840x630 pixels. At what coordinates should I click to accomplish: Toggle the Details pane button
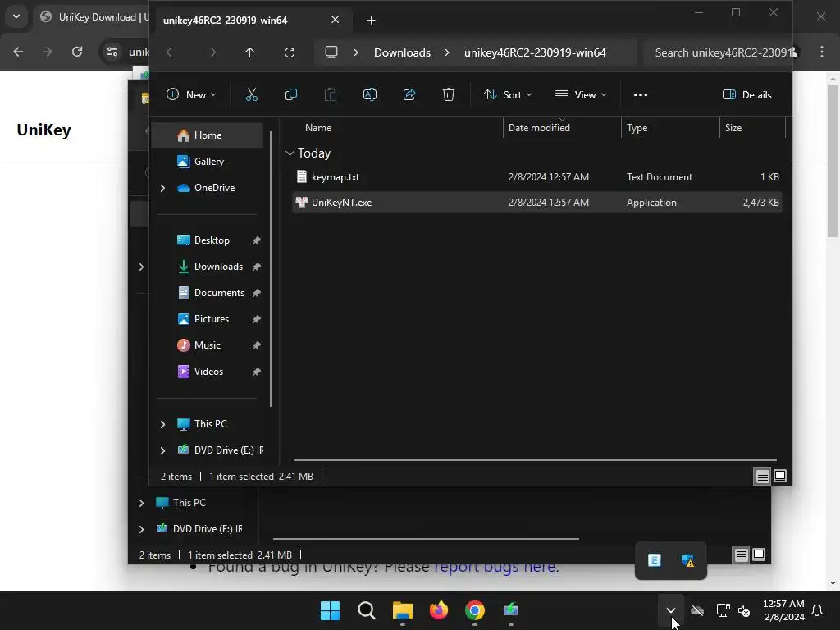pos(746,95)
